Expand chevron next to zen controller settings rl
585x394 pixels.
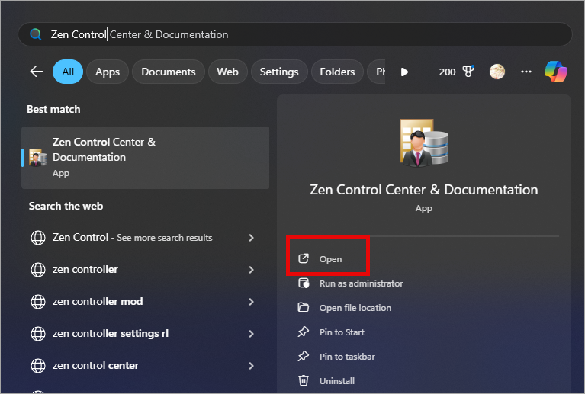point(251,334)
